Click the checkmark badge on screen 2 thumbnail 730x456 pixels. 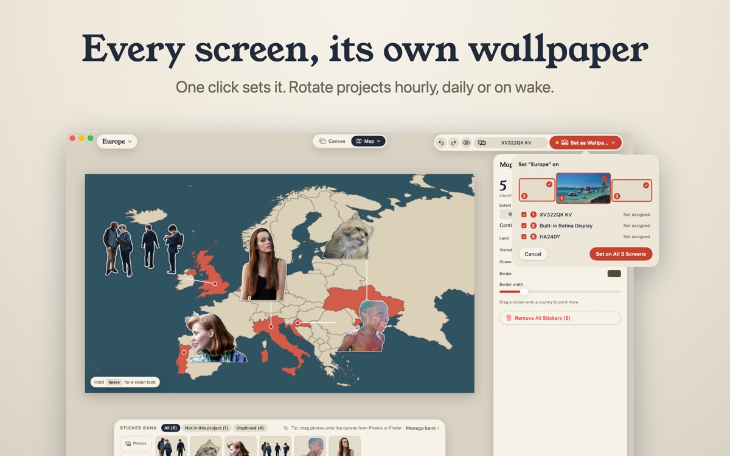[549, 184]
